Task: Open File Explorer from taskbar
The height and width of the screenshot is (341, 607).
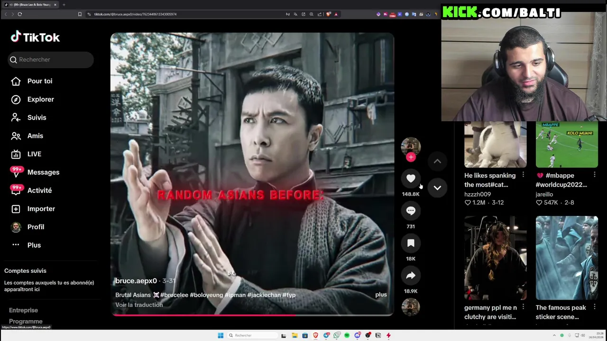Action: [294, 335]
